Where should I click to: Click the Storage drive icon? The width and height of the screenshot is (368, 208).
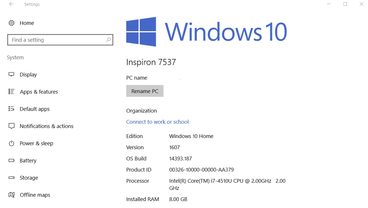coord(11,178)
